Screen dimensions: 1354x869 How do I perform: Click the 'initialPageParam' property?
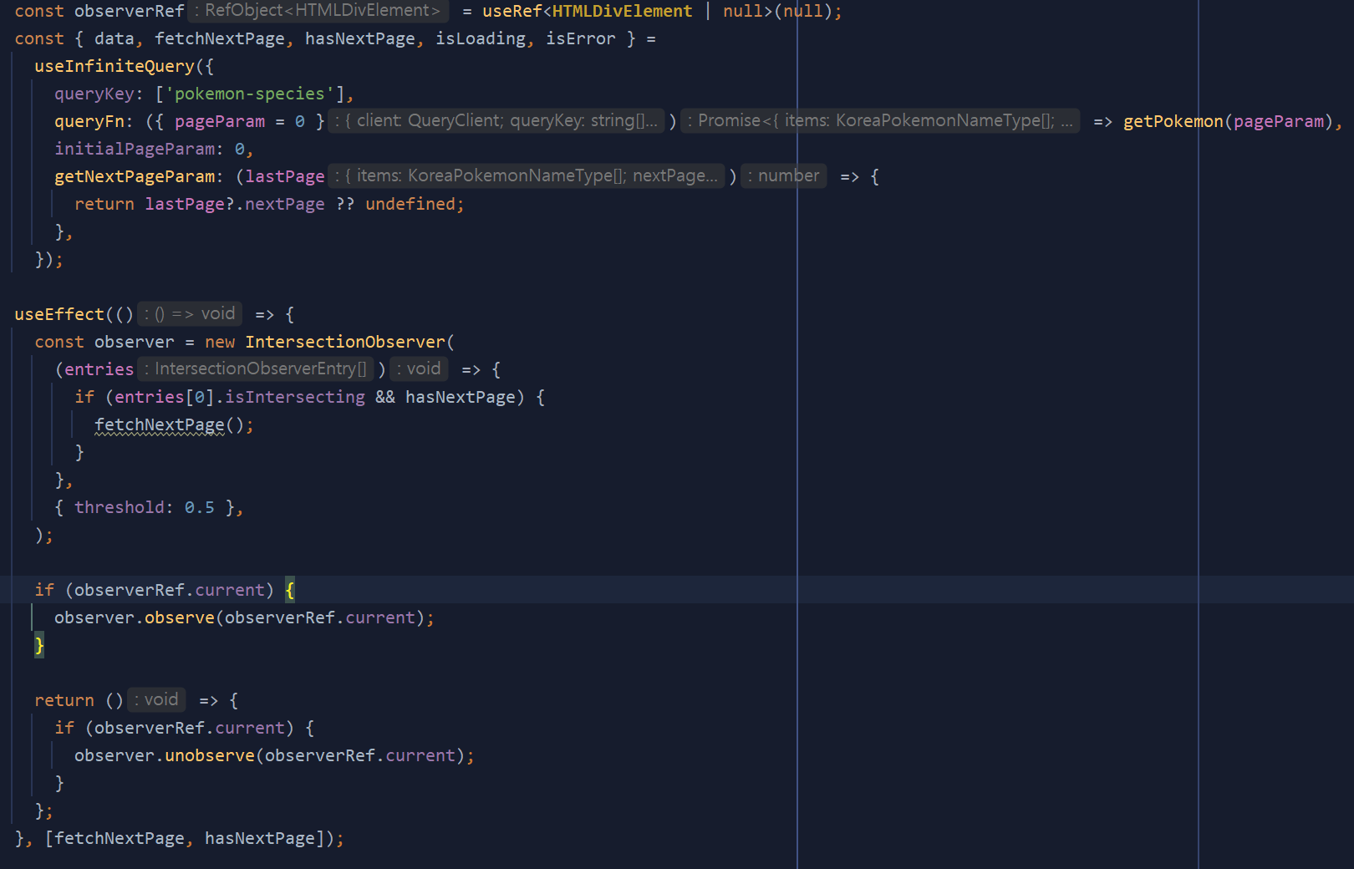(135, 149)
